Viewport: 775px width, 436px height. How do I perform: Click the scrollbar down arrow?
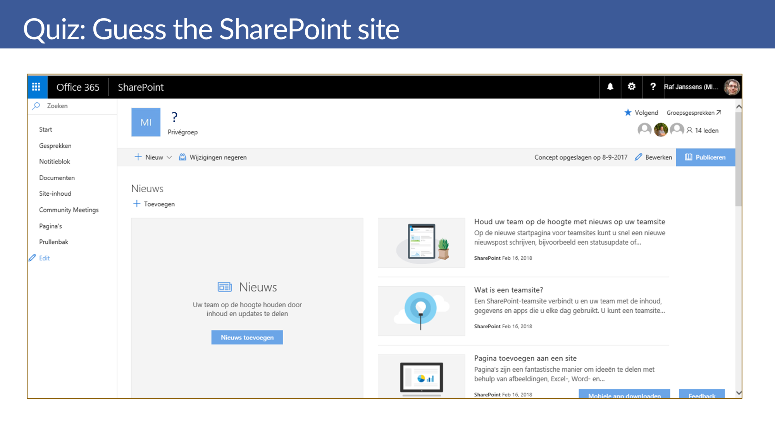[x=739, y=393]
